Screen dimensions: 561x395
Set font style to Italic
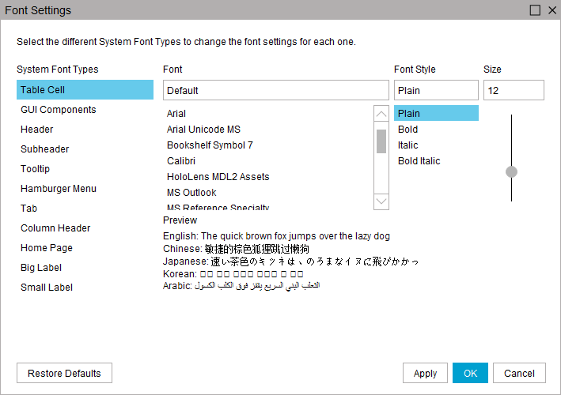408,145
